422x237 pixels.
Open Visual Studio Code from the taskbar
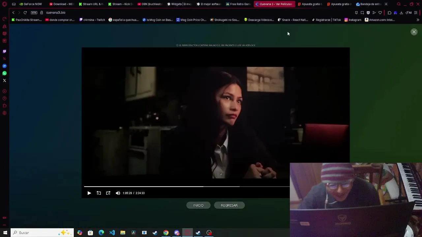coord(112,233)
